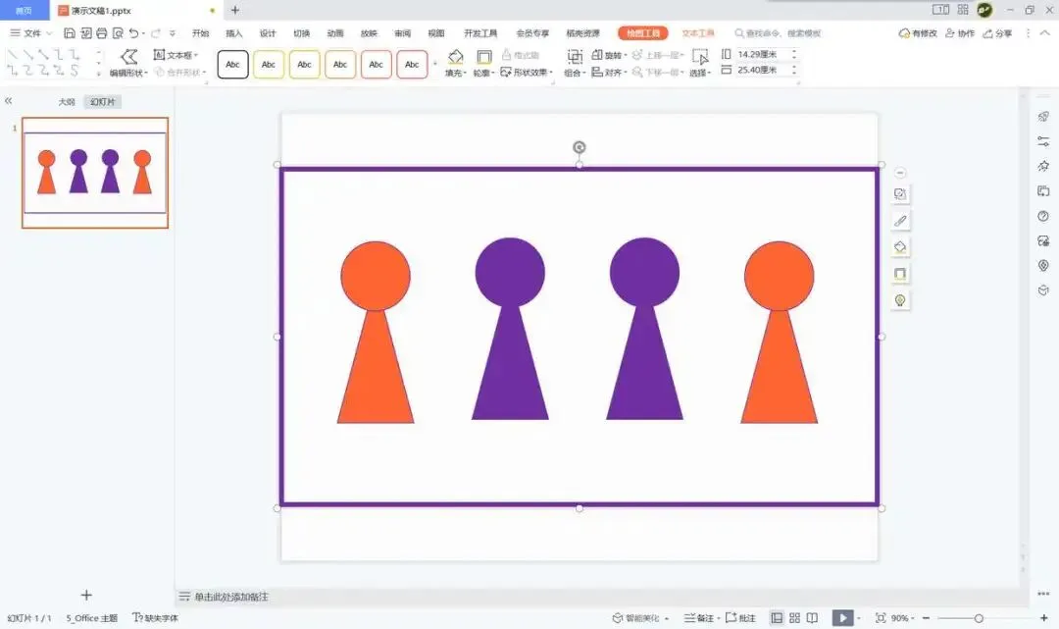This screenshot has width=1059, height=629.
Task: Click the Save icon in quick access toolbar
Action: click(x=69, y=33)
